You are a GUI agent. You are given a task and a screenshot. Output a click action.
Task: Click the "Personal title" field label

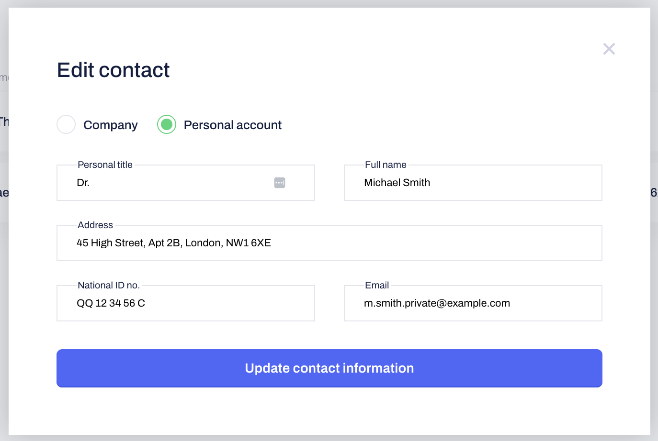105,165
